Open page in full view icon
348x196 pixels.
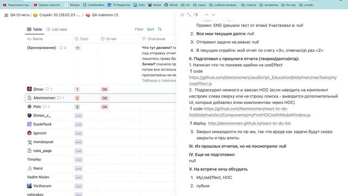(x=189, y=15)
